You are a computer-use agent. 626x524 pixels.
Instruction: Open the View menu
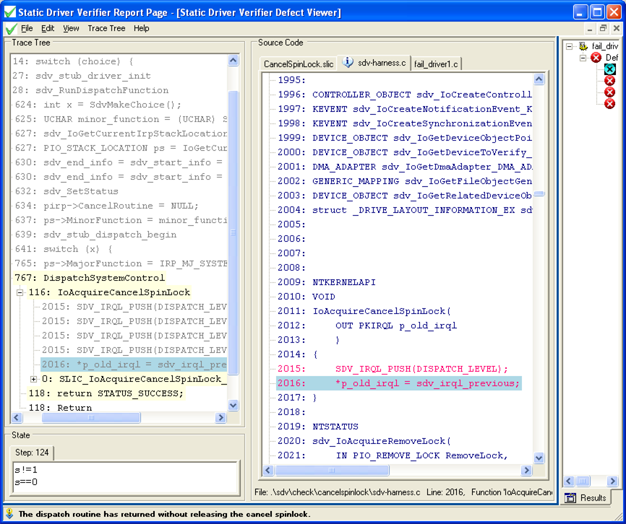click(x=70, y=28)
